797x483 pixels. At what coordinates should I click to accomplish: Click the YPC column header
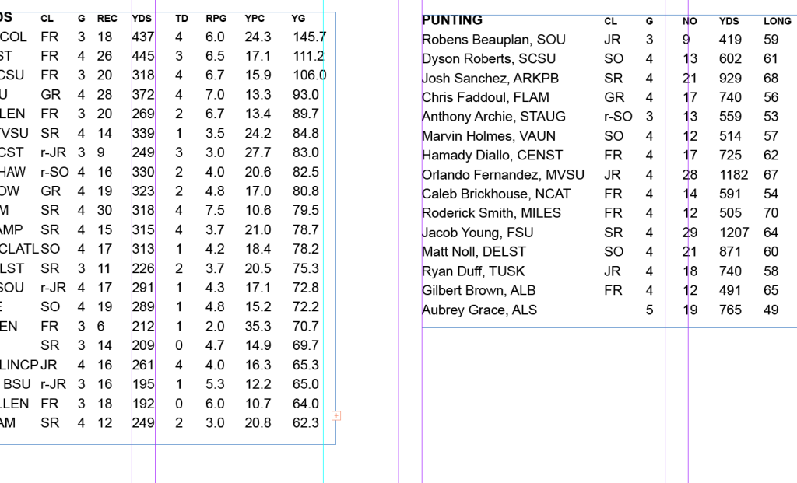[x=255, y=18]
